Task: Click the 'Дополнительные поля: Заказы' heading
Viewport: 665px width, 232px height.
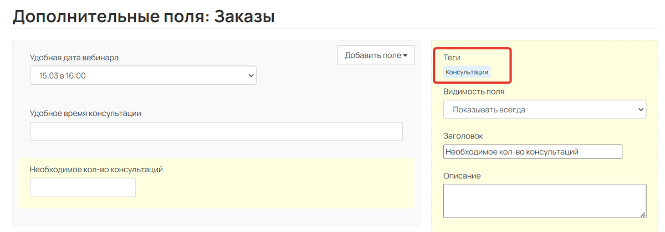Action: point(144,16)
